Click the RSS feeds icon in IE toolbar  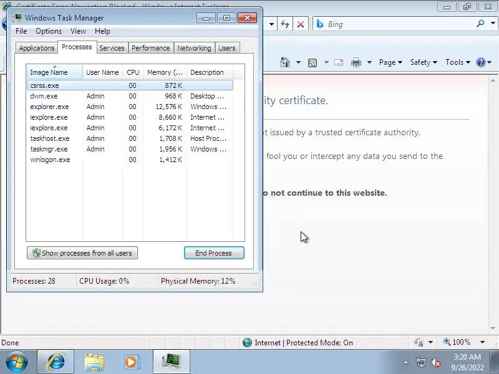pyautogui.click(x=312, y=63)
